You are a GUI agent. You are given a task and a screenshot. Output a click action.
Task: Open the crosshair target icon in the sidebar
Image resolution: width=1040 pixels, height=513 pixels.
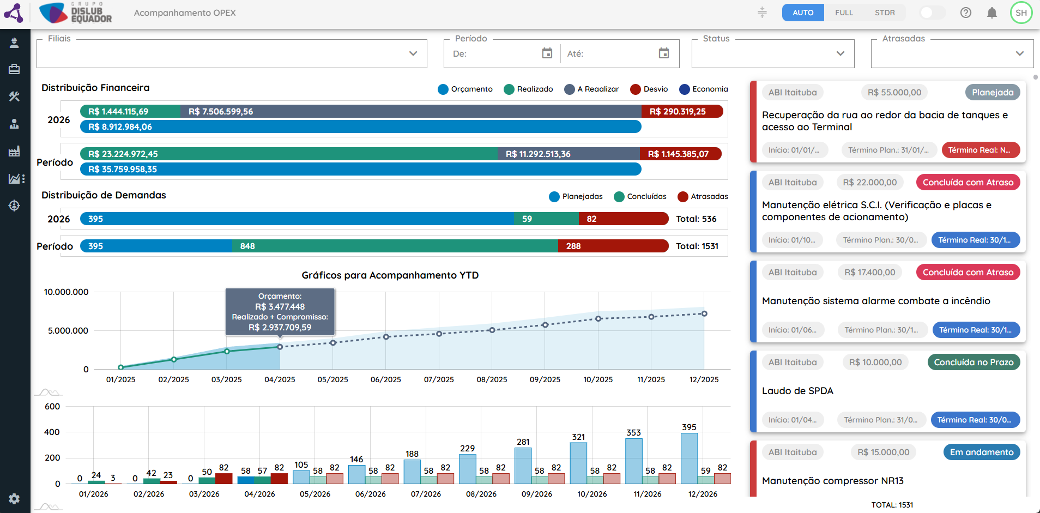(14, 206)
